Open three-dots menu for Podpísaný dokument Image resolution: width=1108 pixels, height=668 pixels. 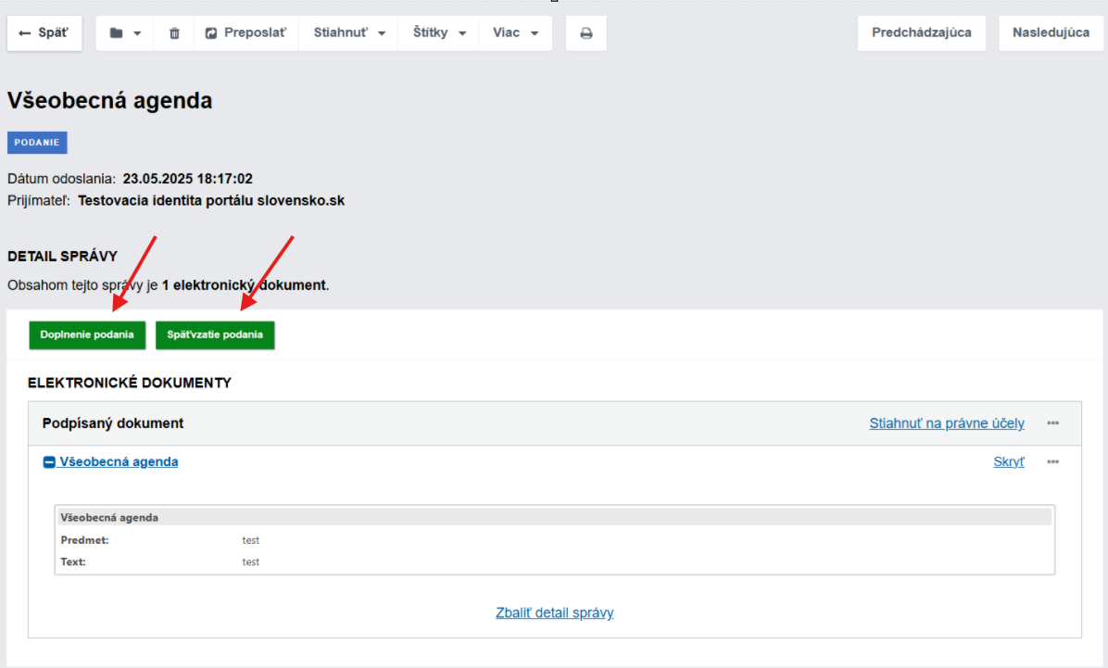coord(1052,423)
